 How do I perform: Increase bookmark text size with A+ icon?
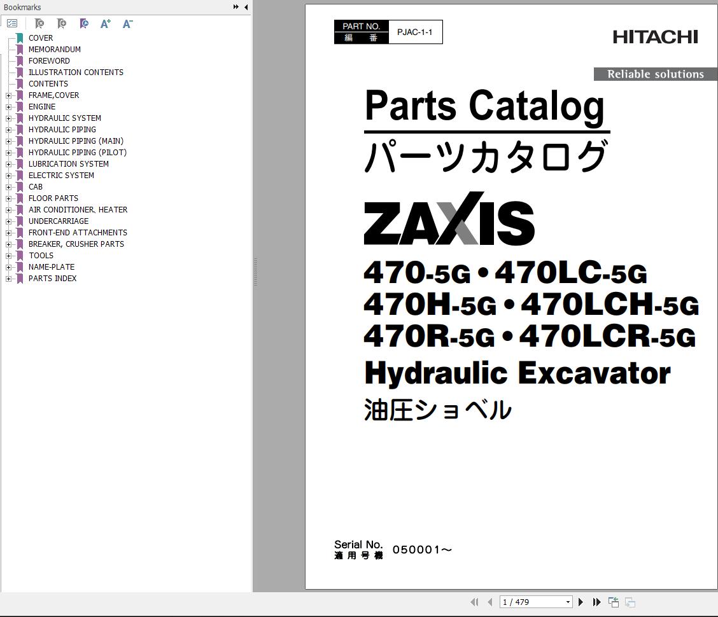point(105,24)
